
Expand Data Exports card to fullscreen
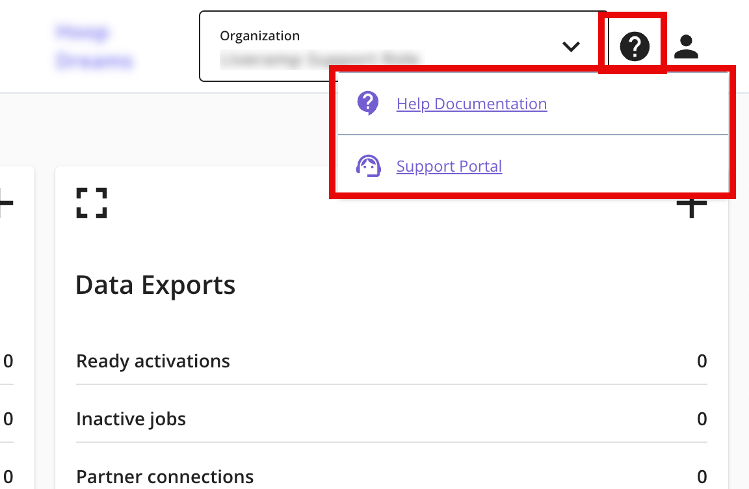tap(92, 203)
